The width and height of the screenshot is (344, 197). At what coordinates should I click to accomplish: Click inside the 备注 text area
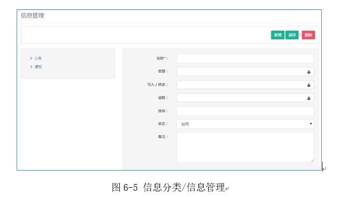tap(245, 147)
